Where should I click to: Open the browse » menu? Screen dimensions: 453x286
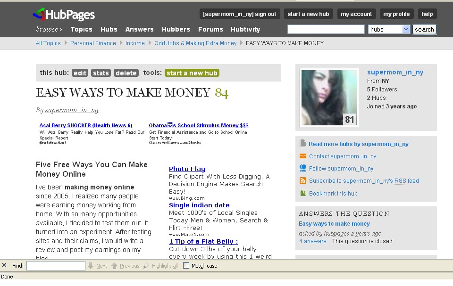50,29
